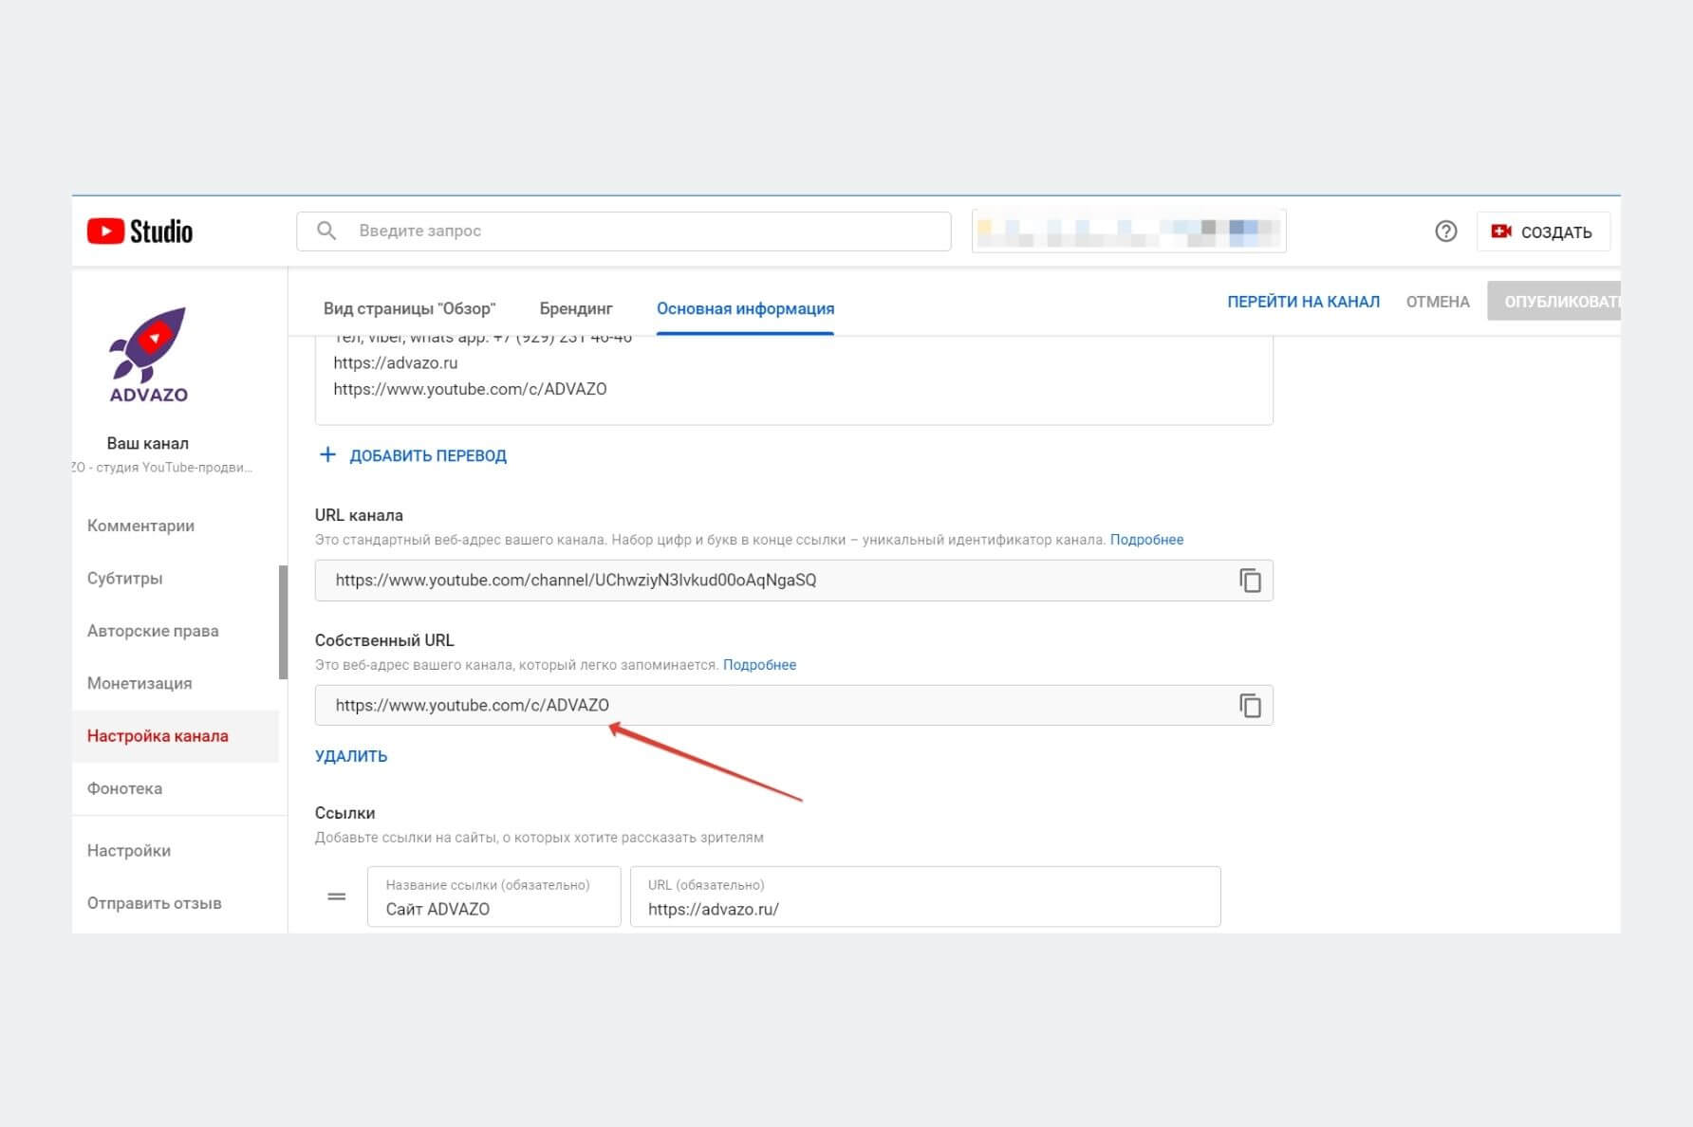Focus the Введите запрос search field
The image size is (1693, 1127).
pos(623,231)
